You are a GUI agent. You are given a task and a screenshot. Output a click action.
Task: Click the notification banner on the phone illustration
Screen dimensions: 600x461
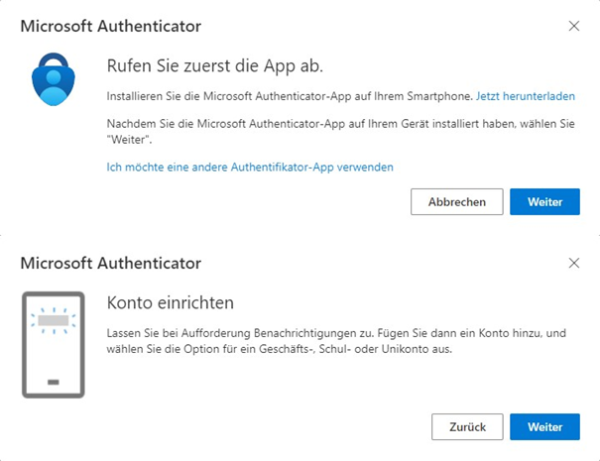click(53, 322)
